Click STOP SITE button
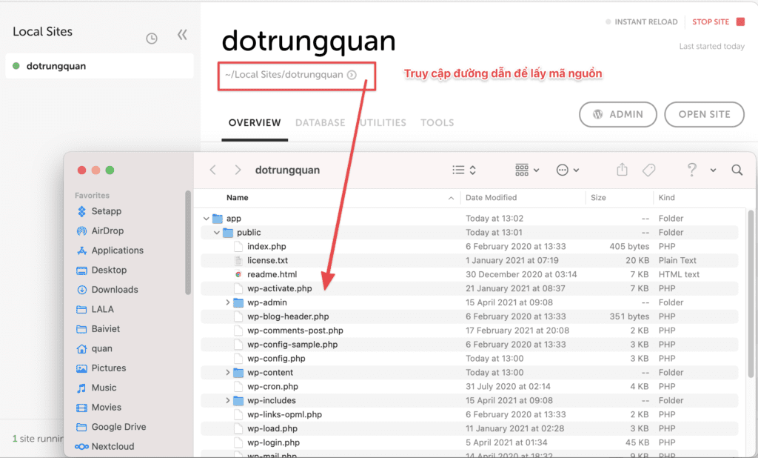Image resolution: width=758 pixels, height=458 pixels. [718, 21]
